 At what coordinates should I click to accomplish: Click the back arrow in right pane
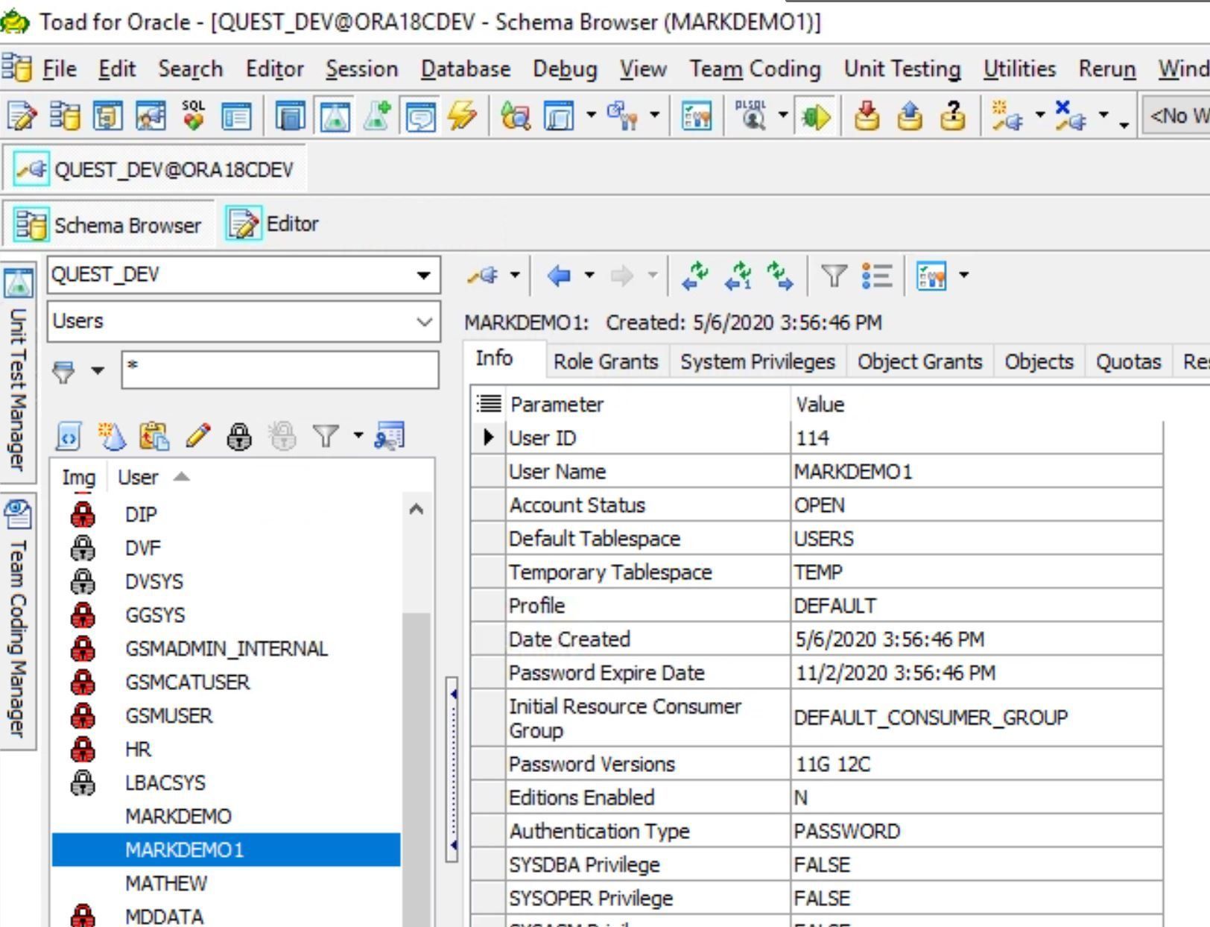559,276
